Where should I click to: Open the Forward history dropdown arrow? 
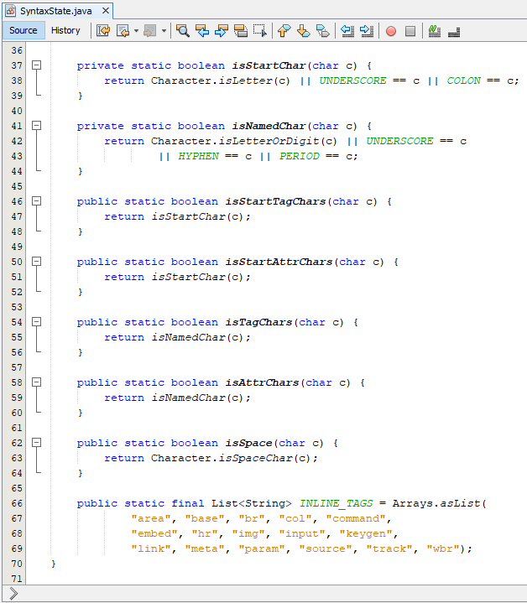164,31
